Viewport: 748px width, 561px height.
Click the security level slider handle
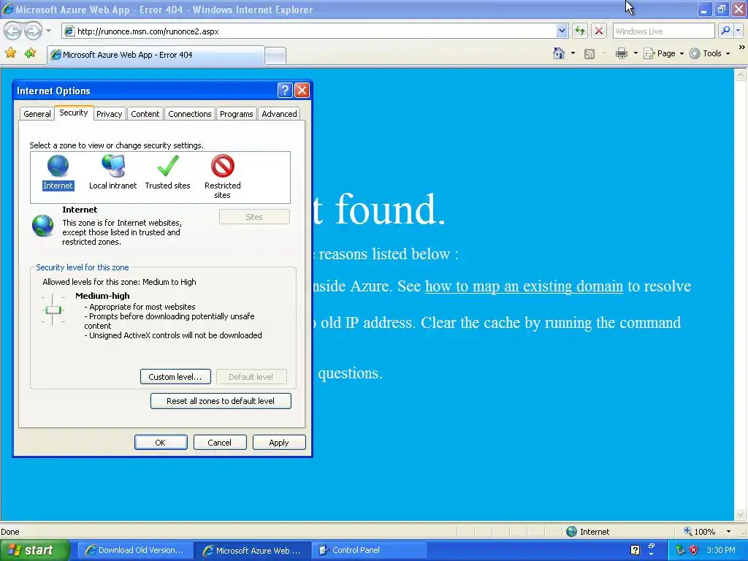[x=53, y=310]
